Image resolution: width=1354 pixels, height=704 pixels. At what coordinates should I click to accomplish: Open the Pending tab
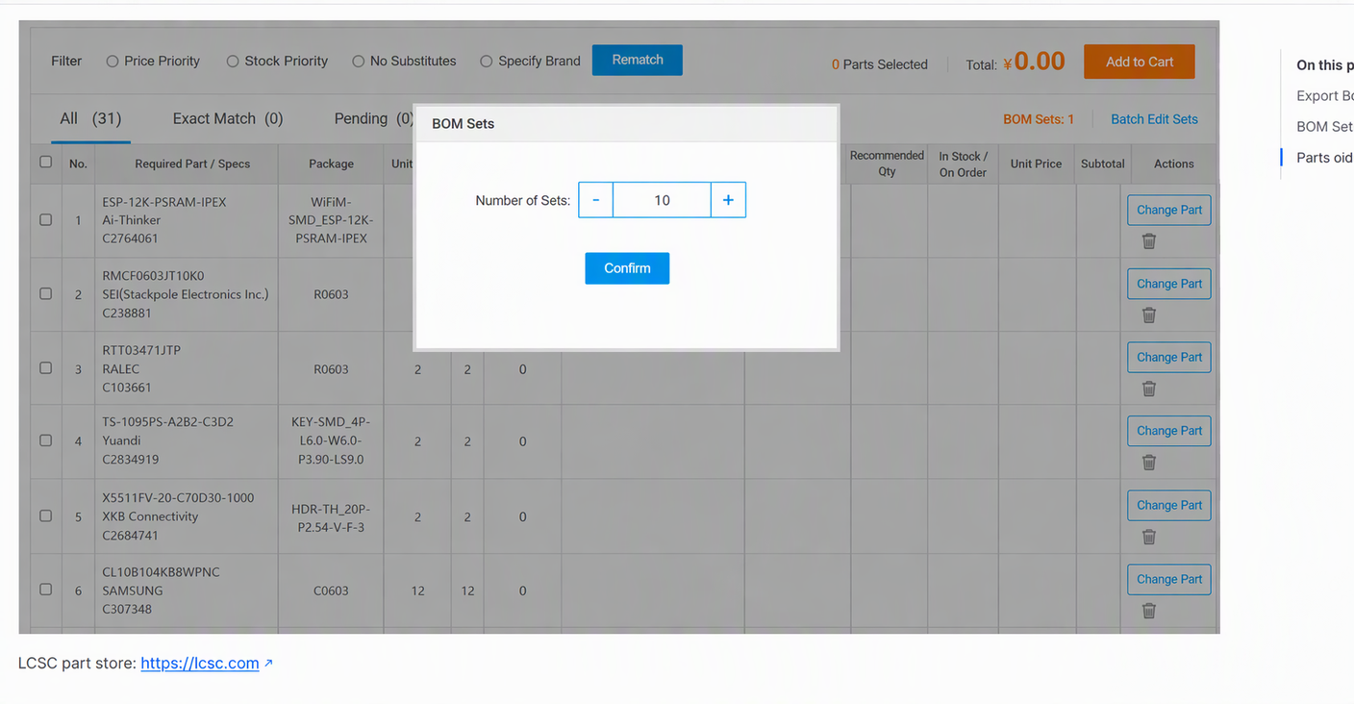click(x=374, y=118)
